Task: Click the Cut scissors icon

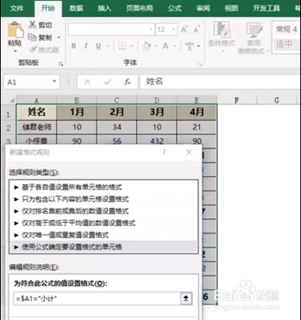Action: (32, 25)
